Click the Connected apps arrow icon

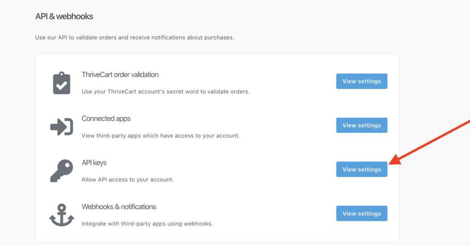click(62, 127)
